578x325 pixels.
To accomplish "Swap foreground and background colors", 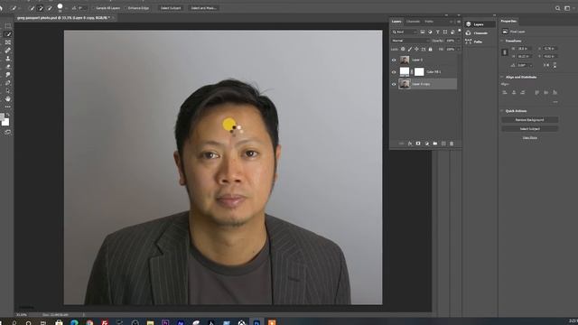I will (x=8, y=115).
